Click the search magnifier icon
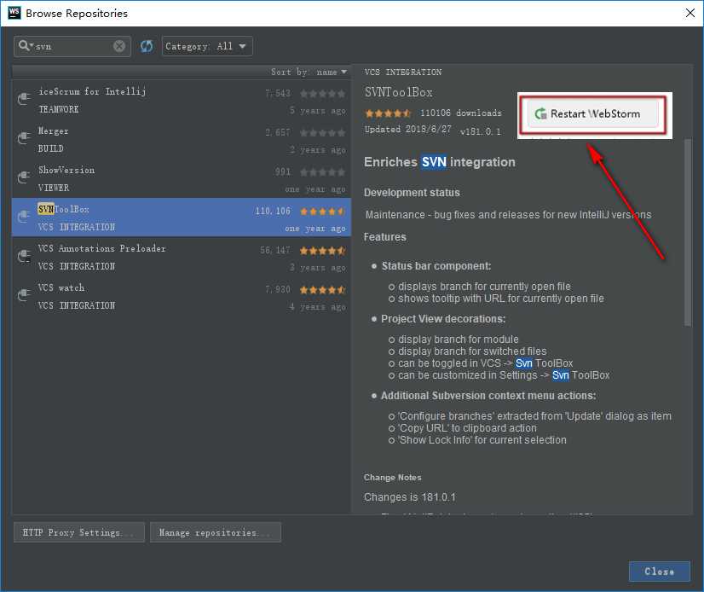Viewport: 704px width, 592px height. coord(24,45)
